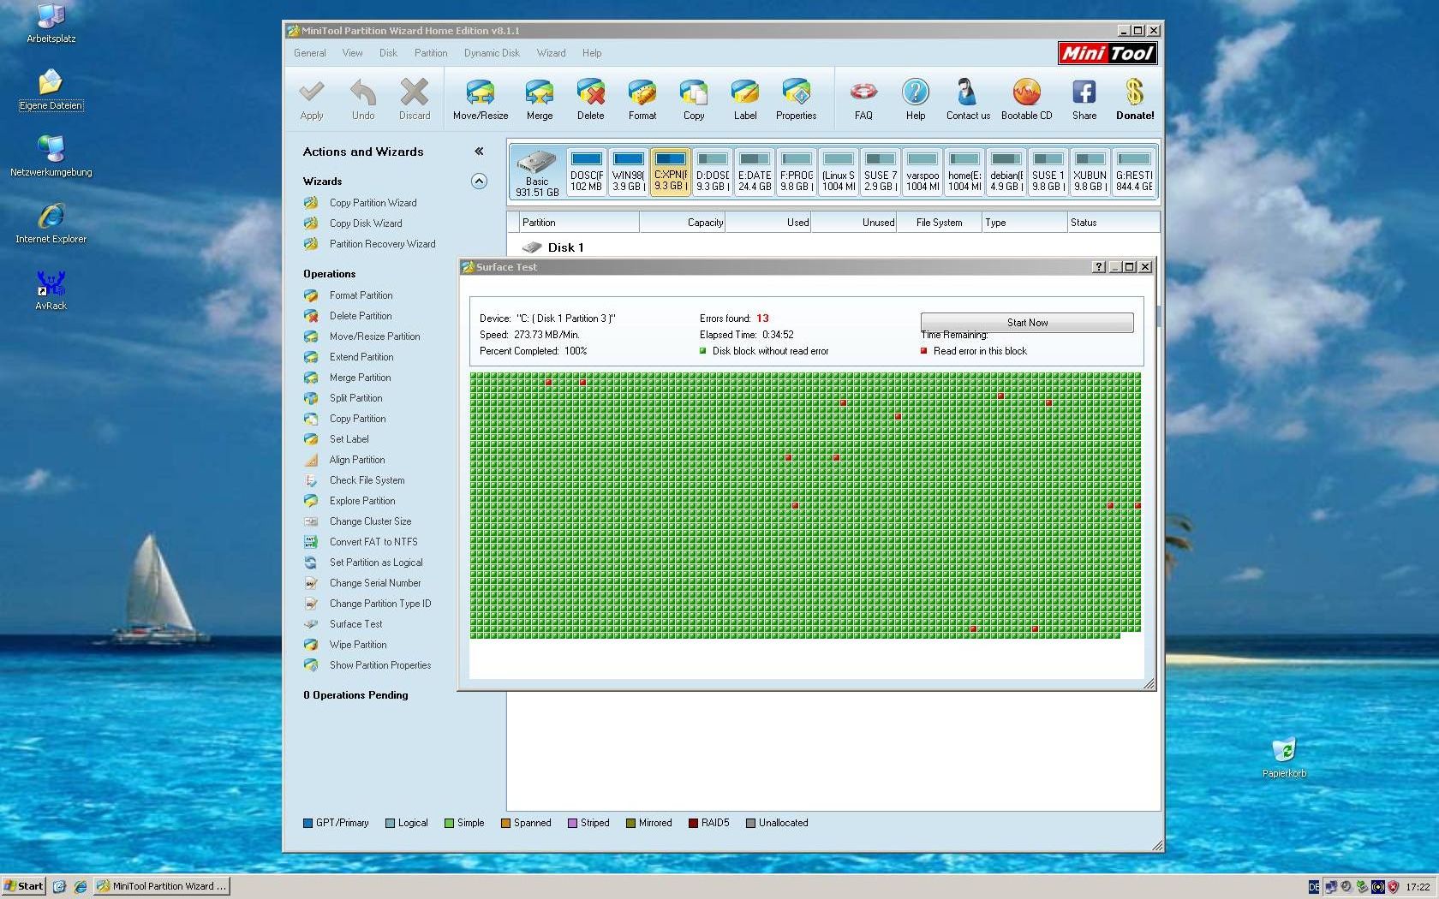
Task: Click the Donate dollar icon
Action: tap(1135, 99)
